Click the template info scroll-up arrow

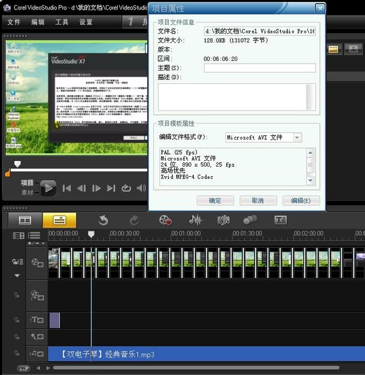pyautogui.click(x=310, y=153)
